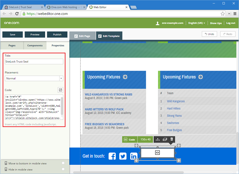Close the SiteLock Trust Seal tab
The image size is (239, 174).
[x=42, y=7]
